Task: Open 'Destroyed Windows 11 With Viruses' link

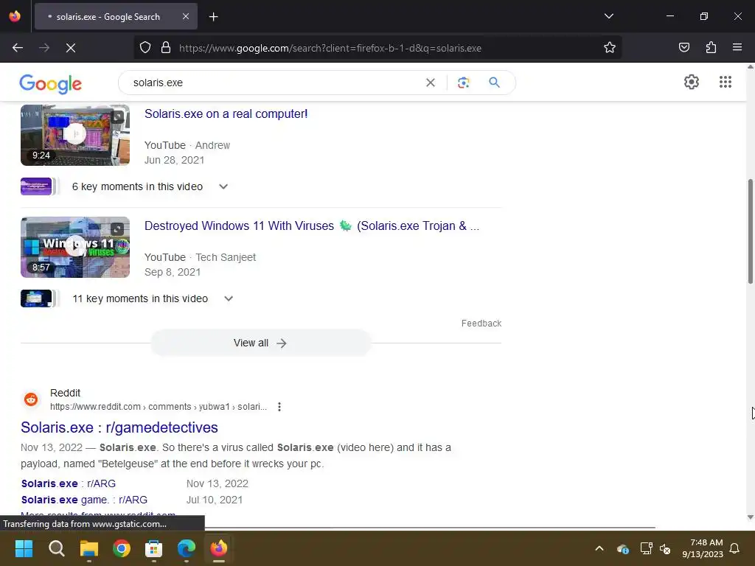Action: (x=312, y=226)
